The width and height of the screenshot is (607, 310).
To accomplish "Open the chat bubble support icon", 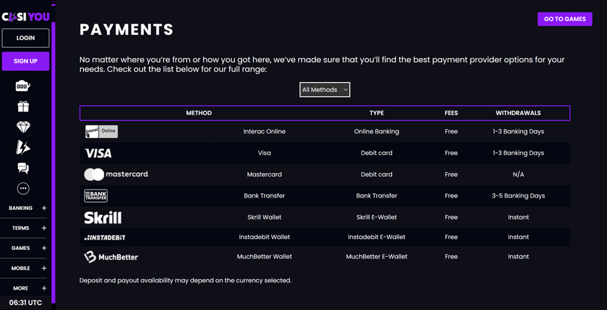I will click(23, 168).
